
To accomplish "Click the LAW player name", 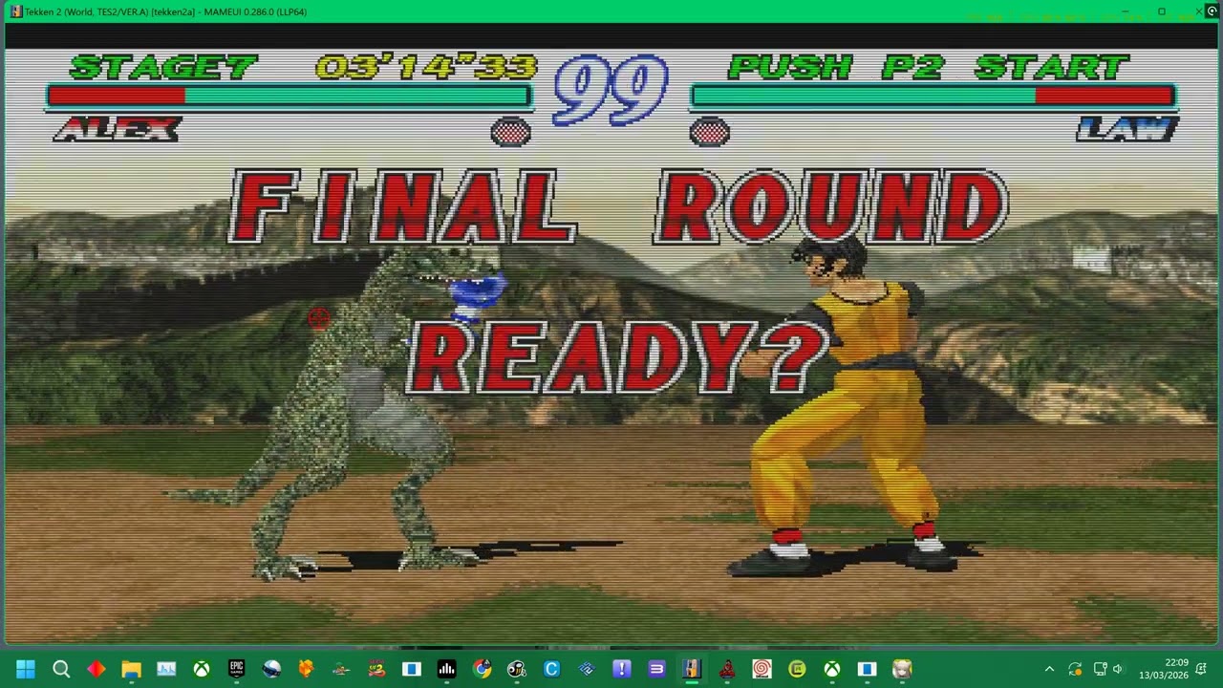I will click(1127, 129).
